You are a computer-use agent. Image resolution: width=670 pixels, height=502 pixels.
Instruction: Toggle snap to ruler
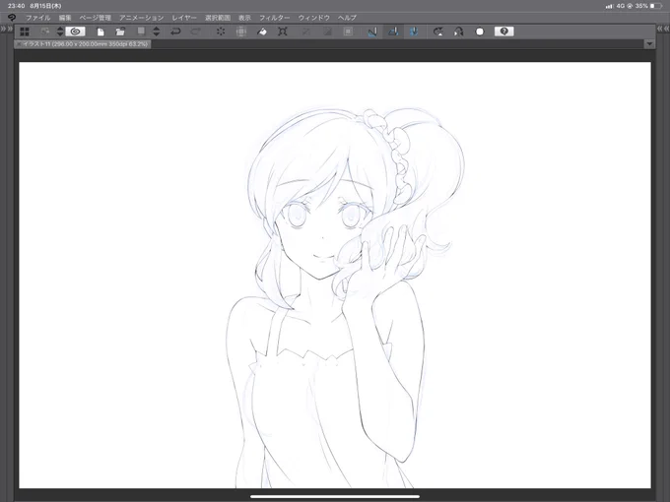[372, 31]
